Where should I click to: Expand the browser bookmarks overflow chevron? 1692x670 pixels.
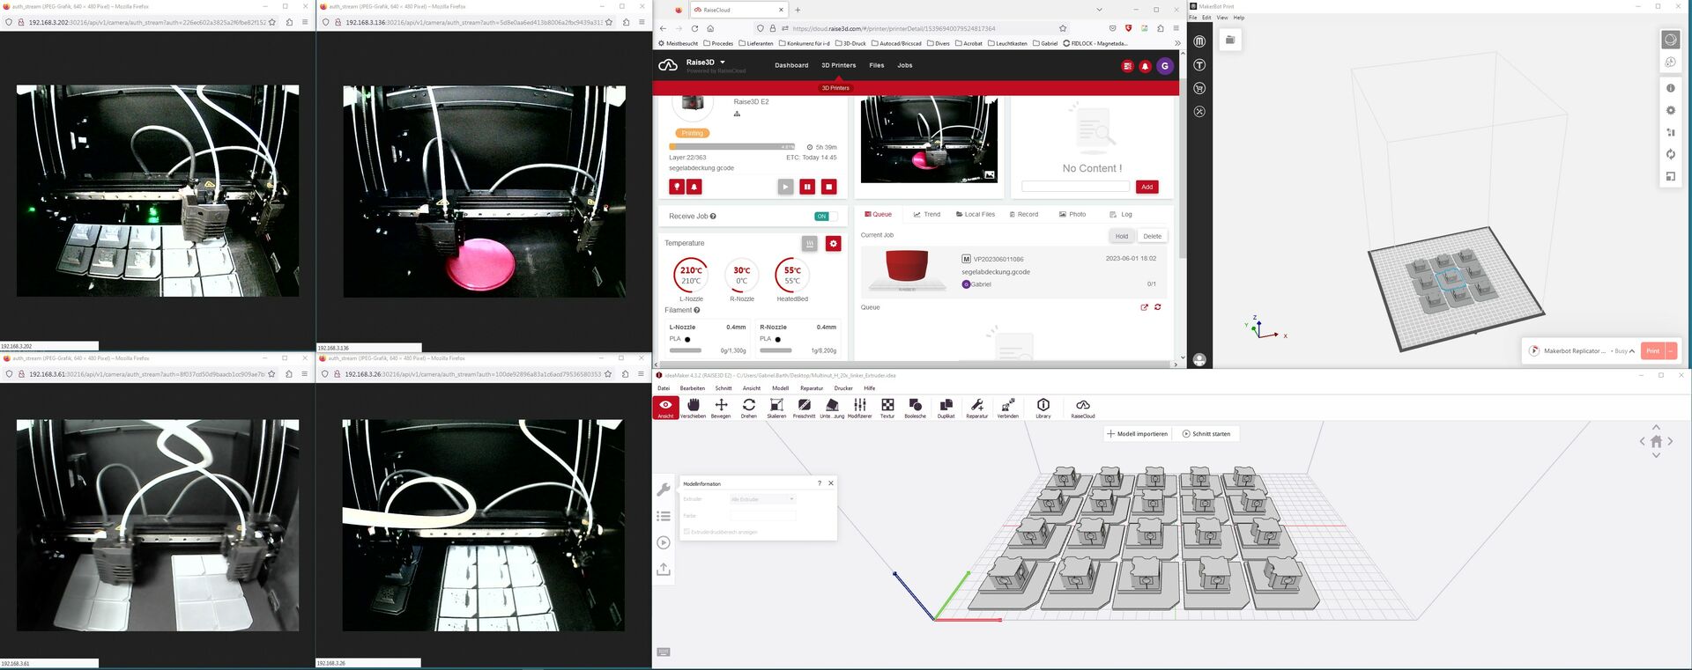[1177, 43]
